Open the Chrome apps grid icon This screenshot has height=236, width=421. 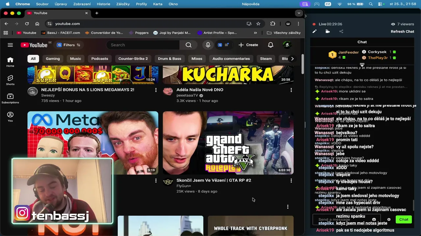pyautogui.click(x=6, y=33)
